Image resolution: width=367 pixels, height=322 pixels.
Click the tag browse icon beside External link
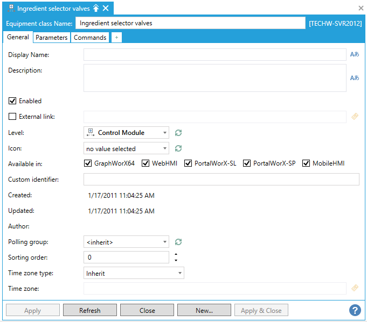point(354,116)
